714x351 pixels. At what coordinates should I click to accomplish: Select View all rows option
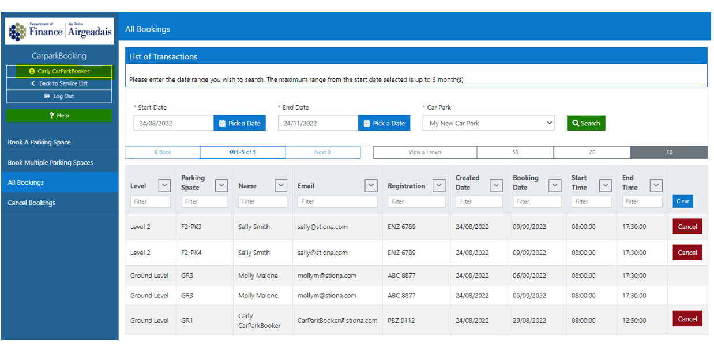[x=425, y=152]
